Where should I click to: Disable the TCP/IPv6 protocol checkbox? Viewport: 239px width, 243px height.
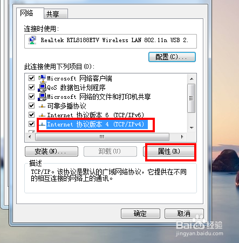tap(32, 115)
